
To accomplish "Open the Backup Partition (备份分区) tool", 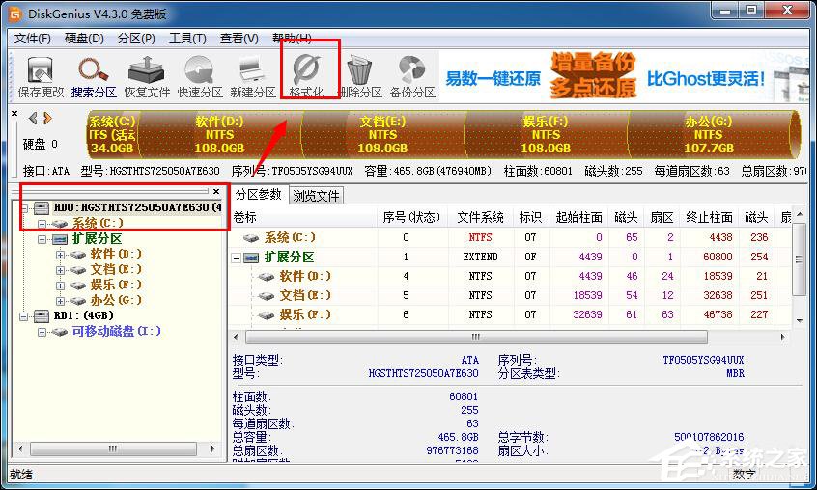I will (x=412, y=77).
